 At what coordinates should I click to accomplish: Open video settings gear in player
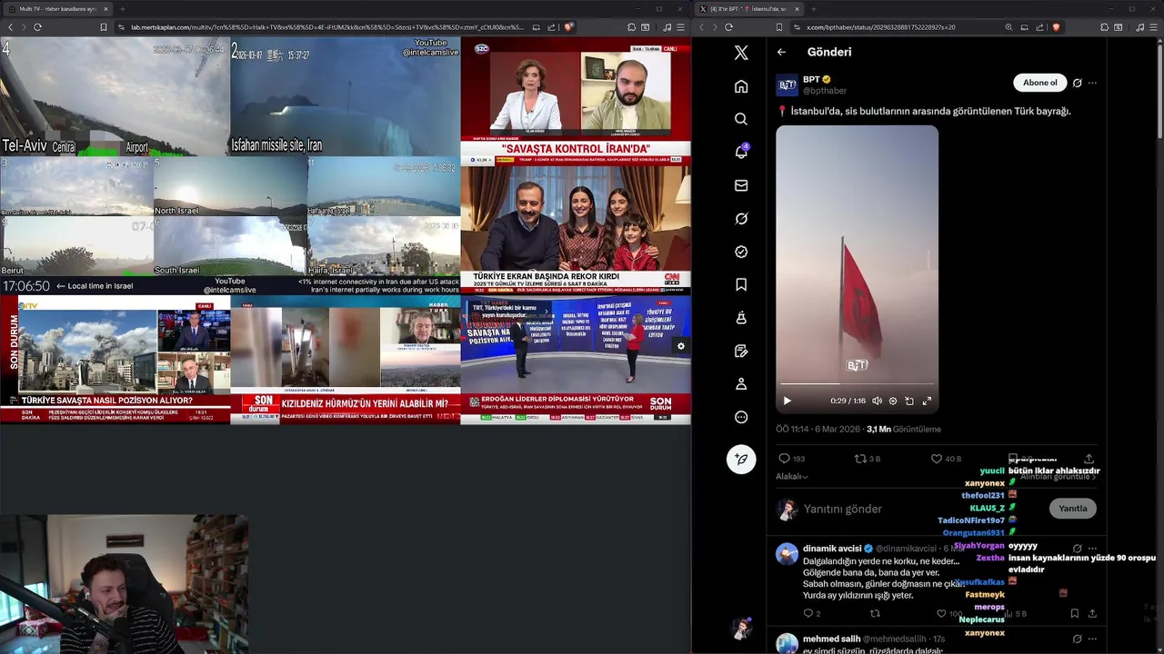point(893,401)
